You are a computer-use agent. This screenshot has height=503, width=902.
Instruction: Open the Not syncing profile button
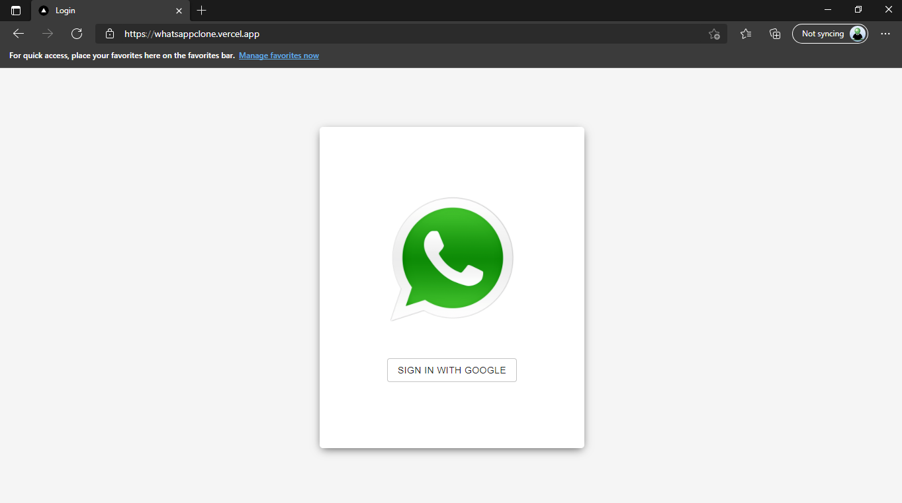(x=830, y=34)
